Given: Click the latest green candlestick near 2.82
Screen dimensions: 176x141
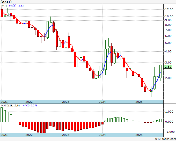Looking at the screenshot, I should (x=160, y=72).
